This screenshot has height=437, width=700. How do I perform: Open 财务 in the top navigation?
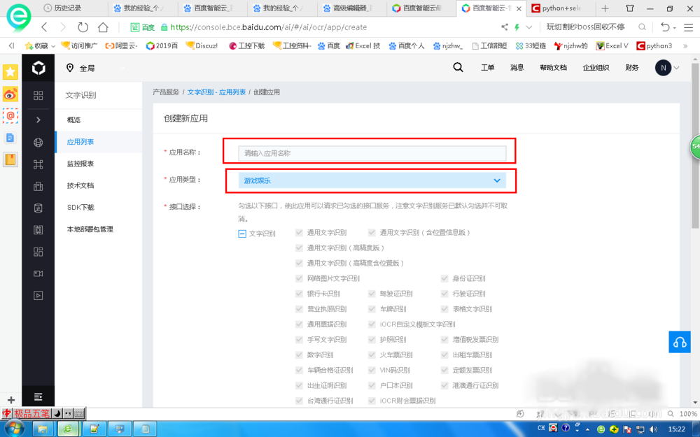632,68
